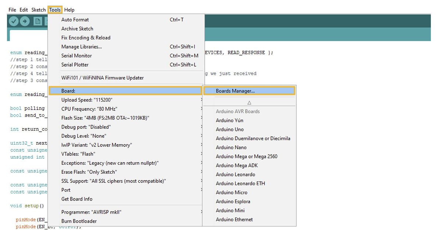Screen dimensions: 436x240
Task: Choose Auto Format from Tools menu
Action: coord(126,20)
